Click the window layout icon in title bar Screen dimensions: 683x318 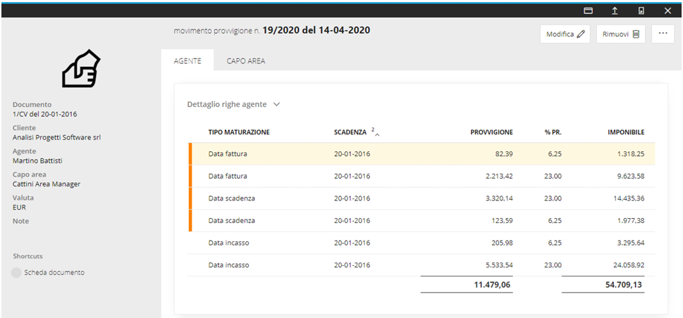[588, 11]
